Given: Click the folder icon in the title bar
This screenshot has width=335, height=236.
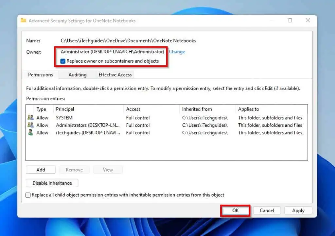Looking at the screenshot, I should pos(23,20).
